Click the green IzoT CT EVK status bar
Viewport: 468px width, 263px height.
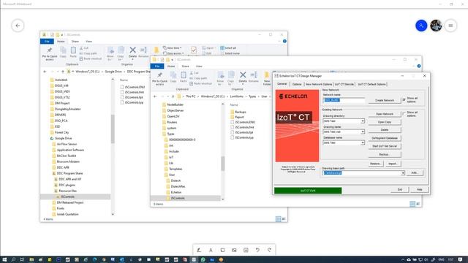coord(308,191)
